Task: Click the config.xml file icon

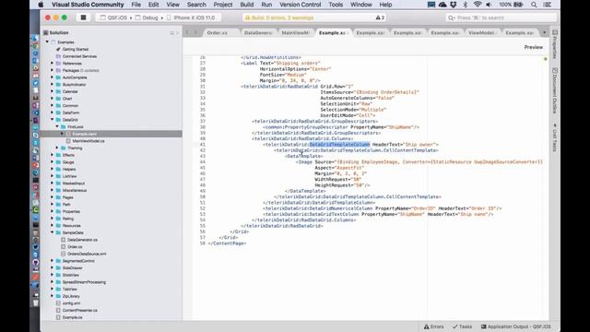Action: [58, 303]
